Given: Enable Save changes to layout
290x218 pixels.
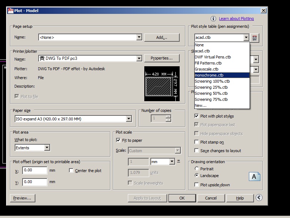Looking at the screenshot, I should [x=196, y=150].
